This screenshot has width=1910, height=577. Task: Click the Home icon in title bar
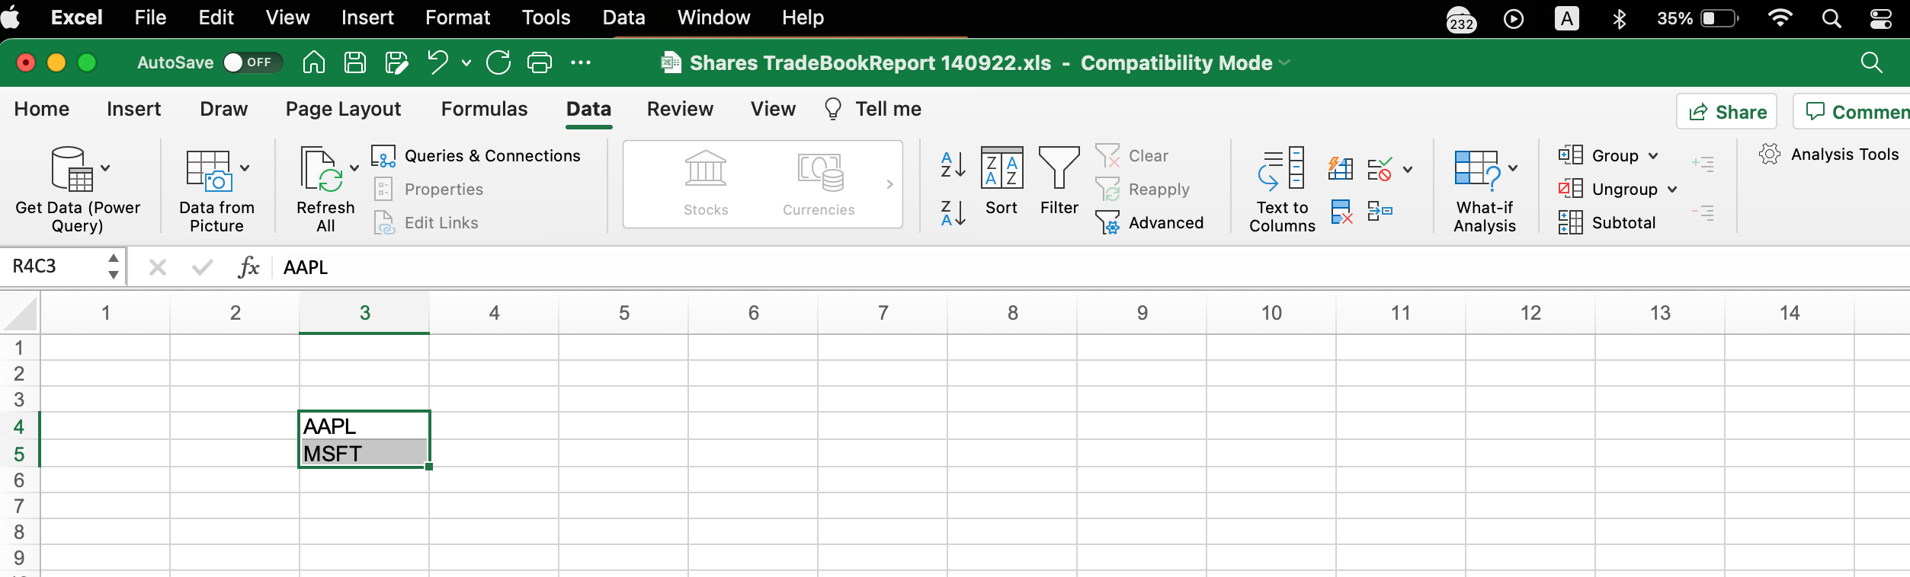[313, 62]
